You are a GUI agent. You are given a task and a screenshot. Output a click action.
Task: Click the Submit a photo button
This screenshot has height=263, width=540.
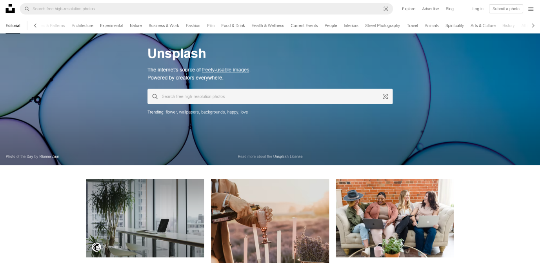(x=506, y=9)
